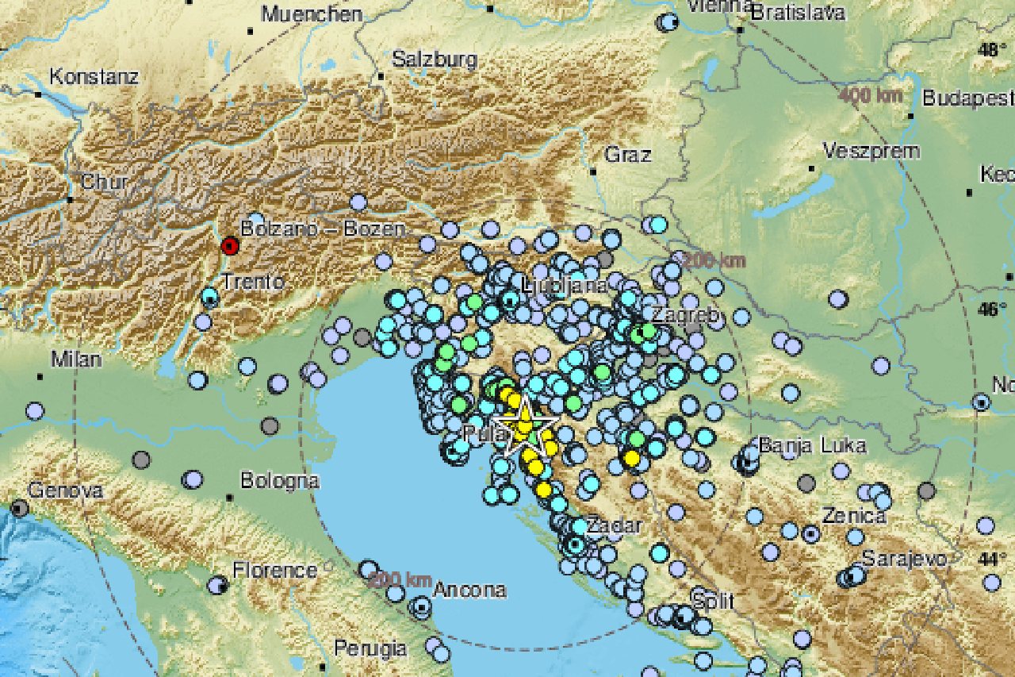The height and width of the screenshot is (677, 1015).
Task: Select the red report dot beside Bolzano
Action: click(x=230, y=246)
